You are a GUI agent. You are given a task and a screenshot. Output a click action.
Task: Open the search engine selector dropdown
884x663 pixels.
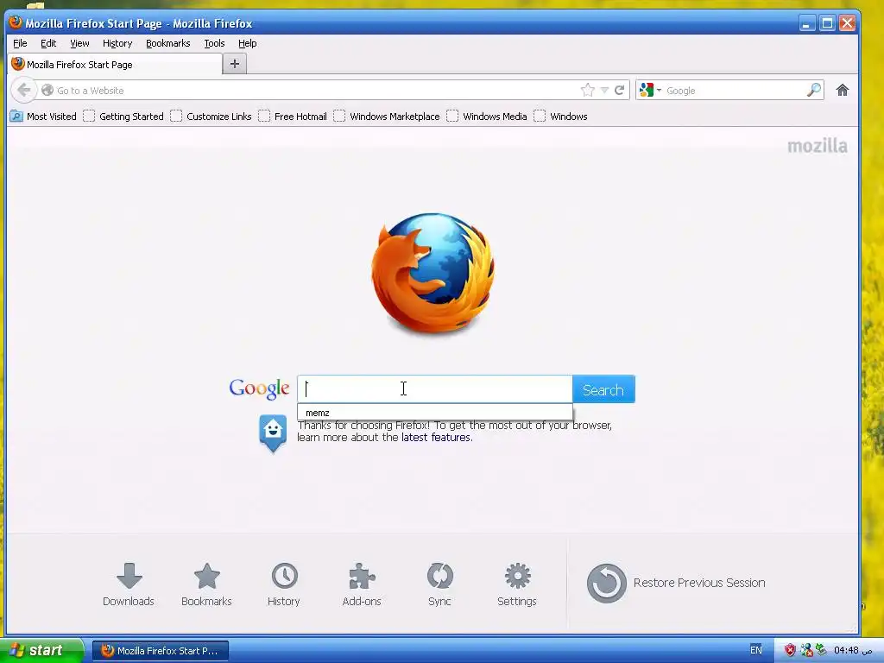tap(650, 90)
